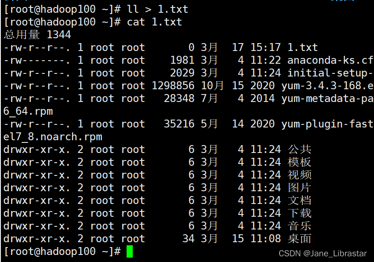Select the 模板 directory name
The height and width of the screenshot is (262, 374).
click(299, 162)
